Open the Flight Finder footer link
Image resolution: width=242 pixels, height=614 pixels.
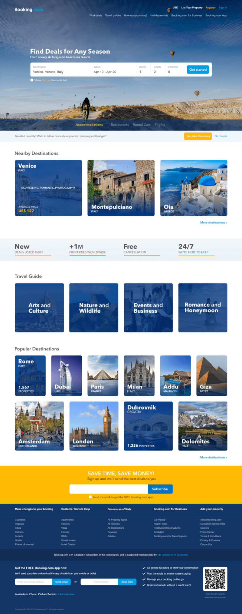160,524
